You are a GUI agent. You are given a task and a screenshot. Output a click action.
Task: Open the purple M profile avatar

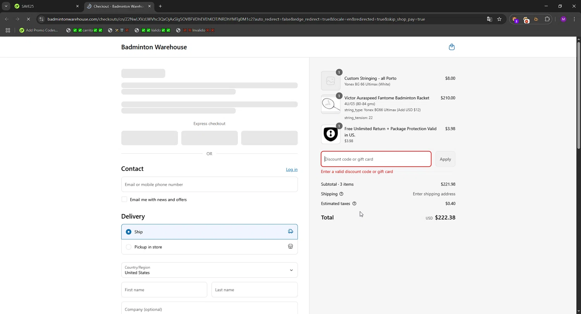click(x=564, y=19)
